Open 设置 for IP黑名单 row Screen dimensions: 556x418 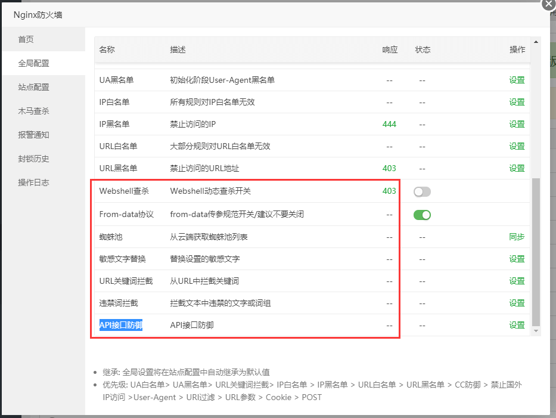(517, 124)
